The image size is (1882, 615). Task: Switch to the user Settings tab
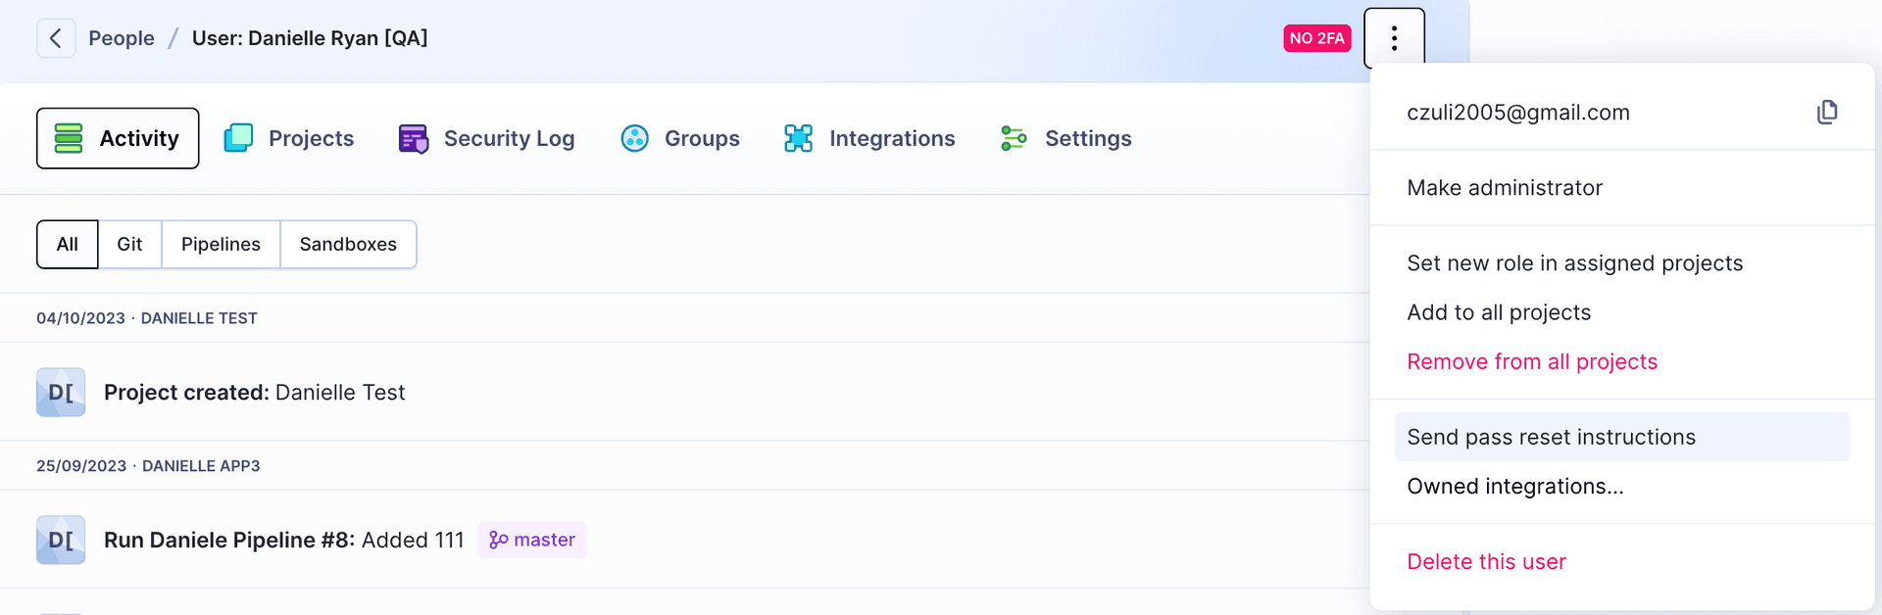[1065, 138]
